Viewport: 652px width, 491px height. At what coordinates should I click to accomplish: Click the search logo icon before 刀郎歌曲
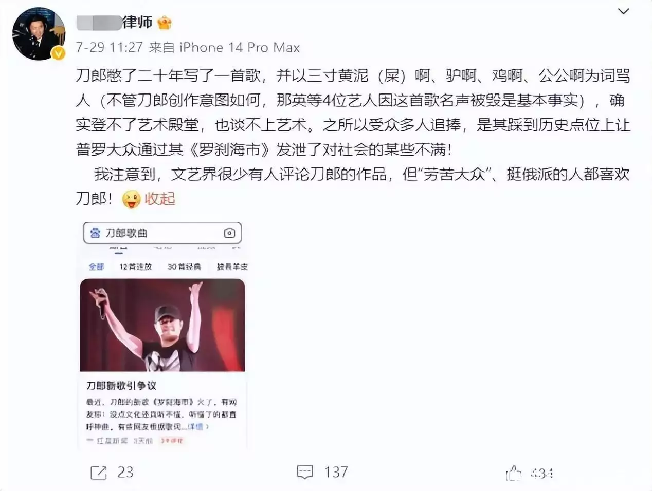95,233
